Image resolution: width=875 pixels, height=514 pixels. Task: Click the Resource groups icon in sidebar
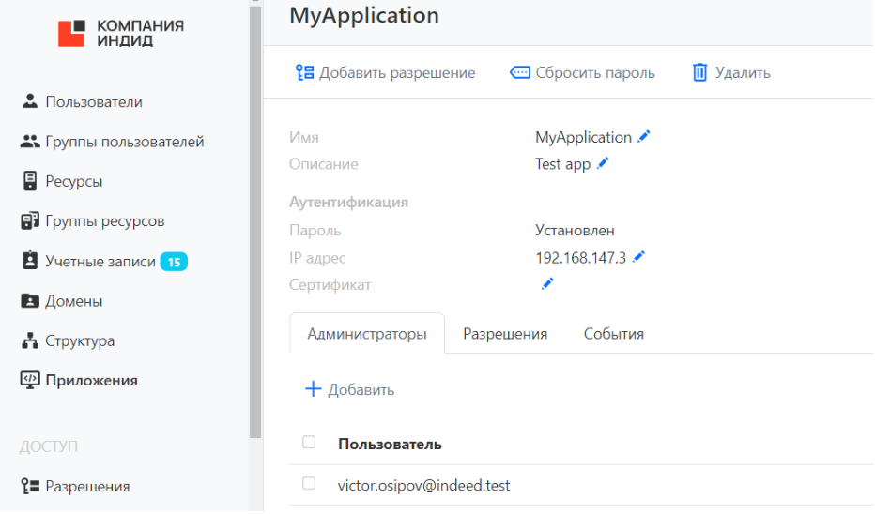(x=29, y=221)
